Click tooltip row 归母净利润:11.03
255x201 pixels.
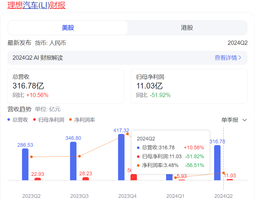tap(170, 156)
